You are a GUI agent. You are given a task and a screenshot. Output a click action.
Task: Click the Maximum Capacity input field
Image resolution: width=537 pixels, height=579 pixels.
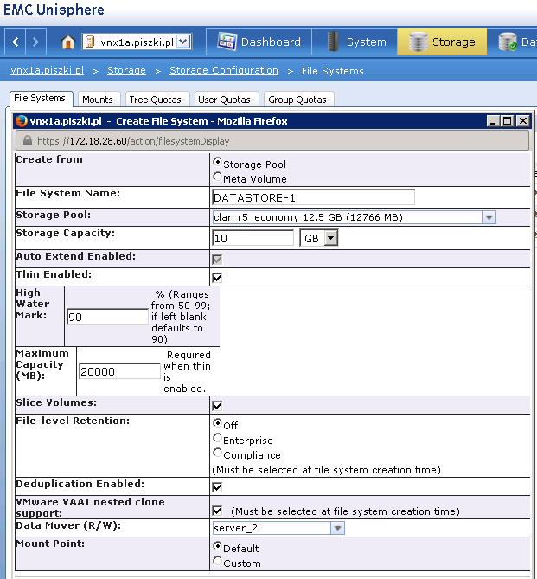[119, 371]
